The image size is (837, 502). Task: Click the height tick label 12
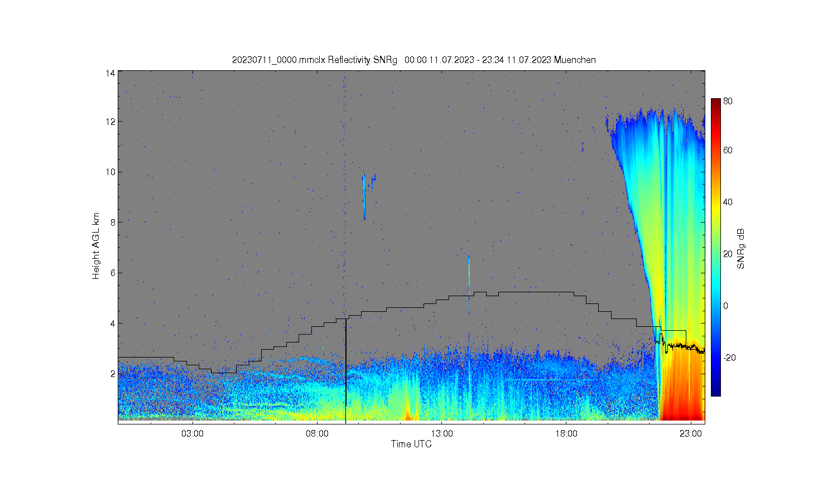pos(111,122)
